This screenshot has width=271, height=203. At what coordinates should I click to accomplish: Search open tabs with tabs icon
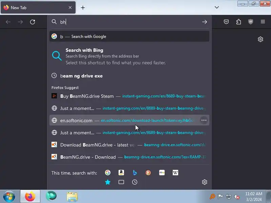click(x=121, y=182)
